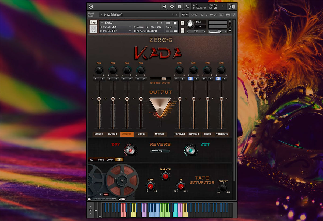
Task: Switch to rack page 49-64
Action: (x=213, y=15)
